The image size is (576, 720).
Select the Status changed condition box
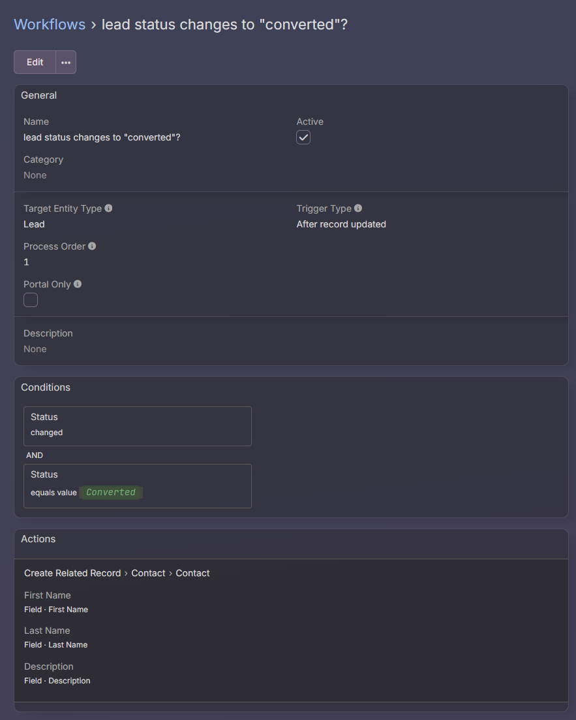click(137, 426)
